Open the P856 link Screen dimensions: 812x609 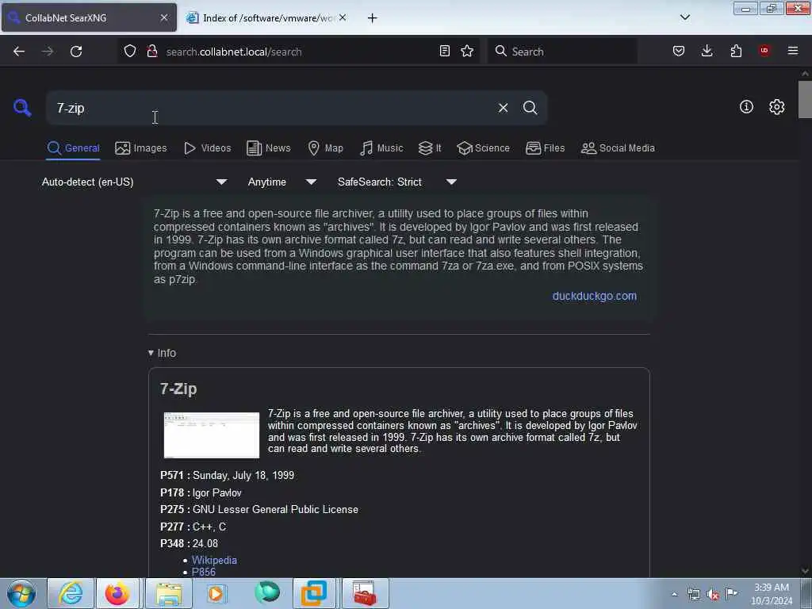click(204, 572)
